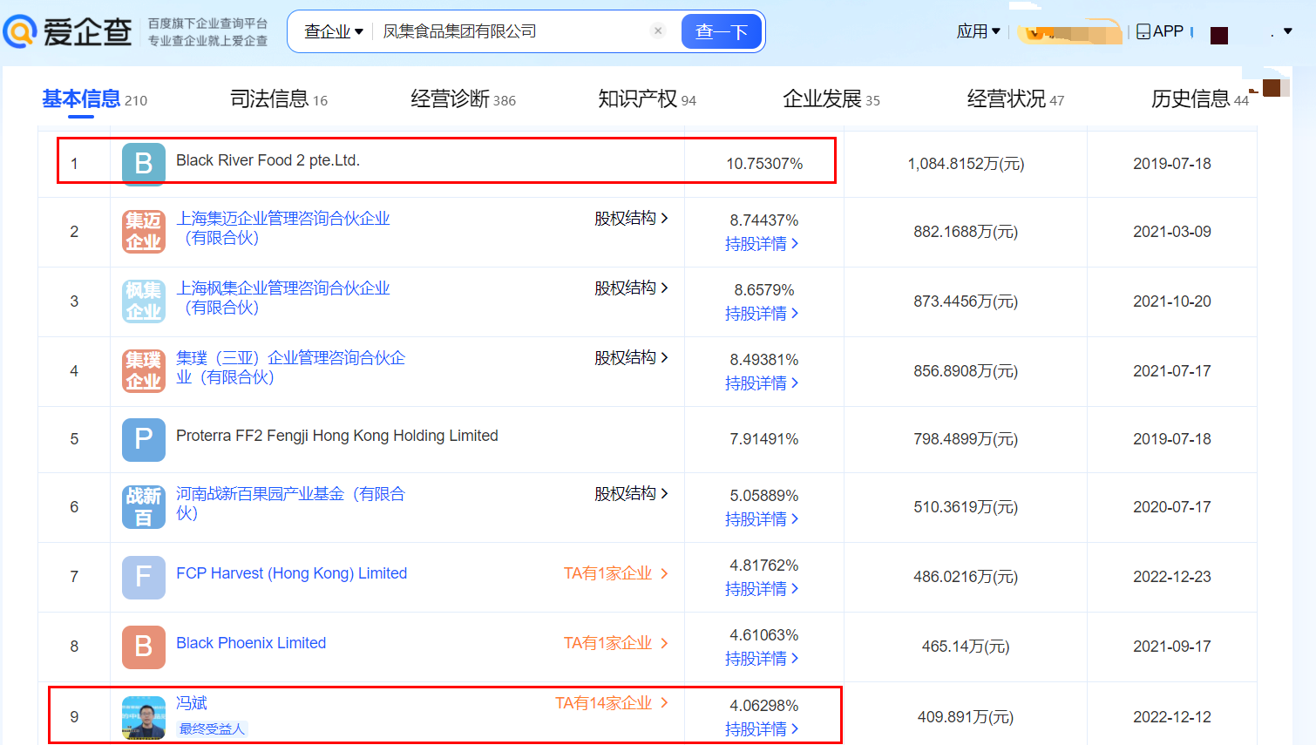Image resolution: width=1316 pixels, height=745 pixels.
Task: Switch to the 知识产权 tab
Action: tap(646, 99)
